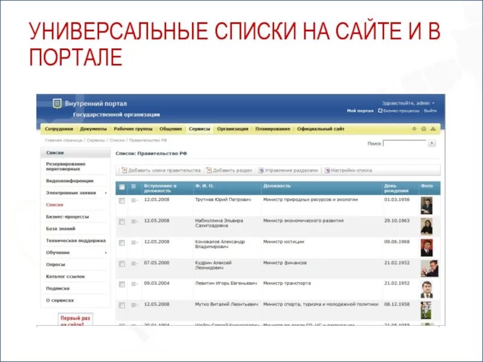
Task: Click the Первый раз на сайте? box
Action: point(75,320)
